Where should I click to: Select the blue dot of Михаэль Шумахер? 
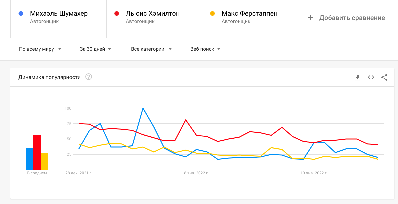tap(21, 13)
